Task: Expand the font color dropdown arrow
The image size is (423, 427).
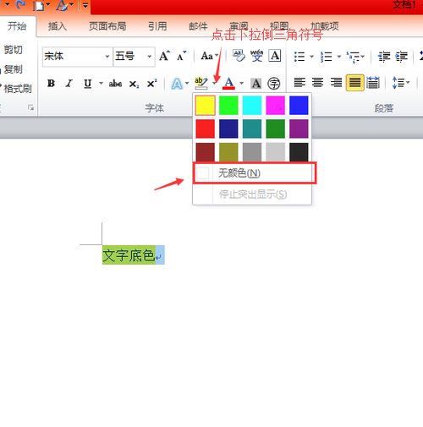Action: (x=241, y=83)
